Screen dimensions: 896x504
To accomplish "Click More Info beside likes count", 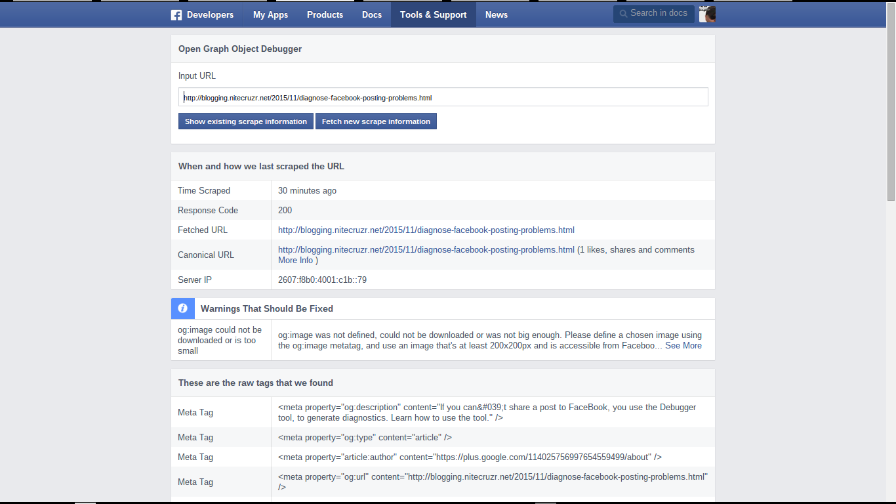I will point(295,260).
